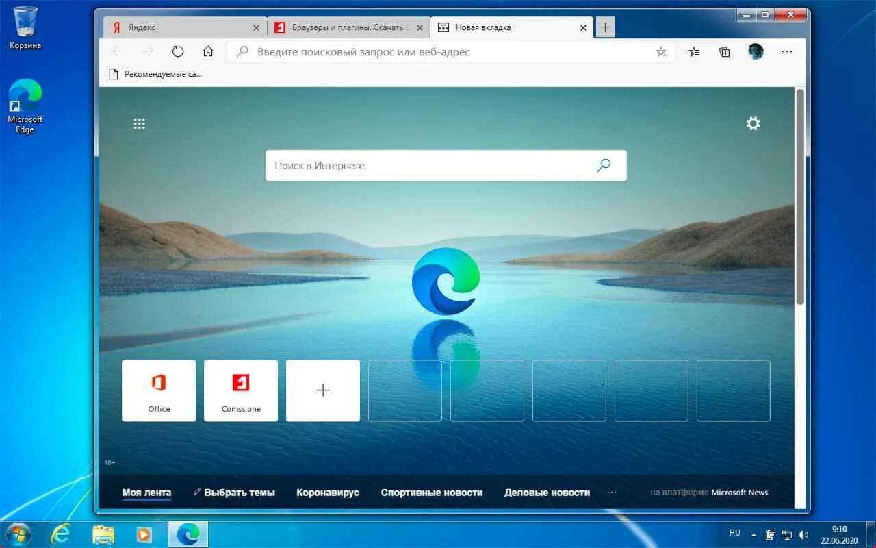Viewport: 876px width, 548px height.
Task: Open page settings gear
Action: [x=753, y=123]
